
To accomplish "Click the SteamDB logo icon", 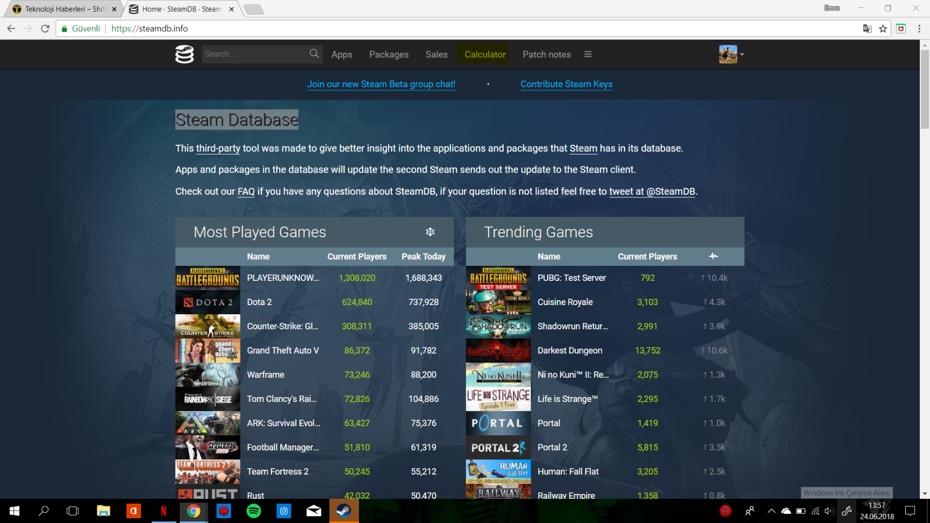I will 185,54.
